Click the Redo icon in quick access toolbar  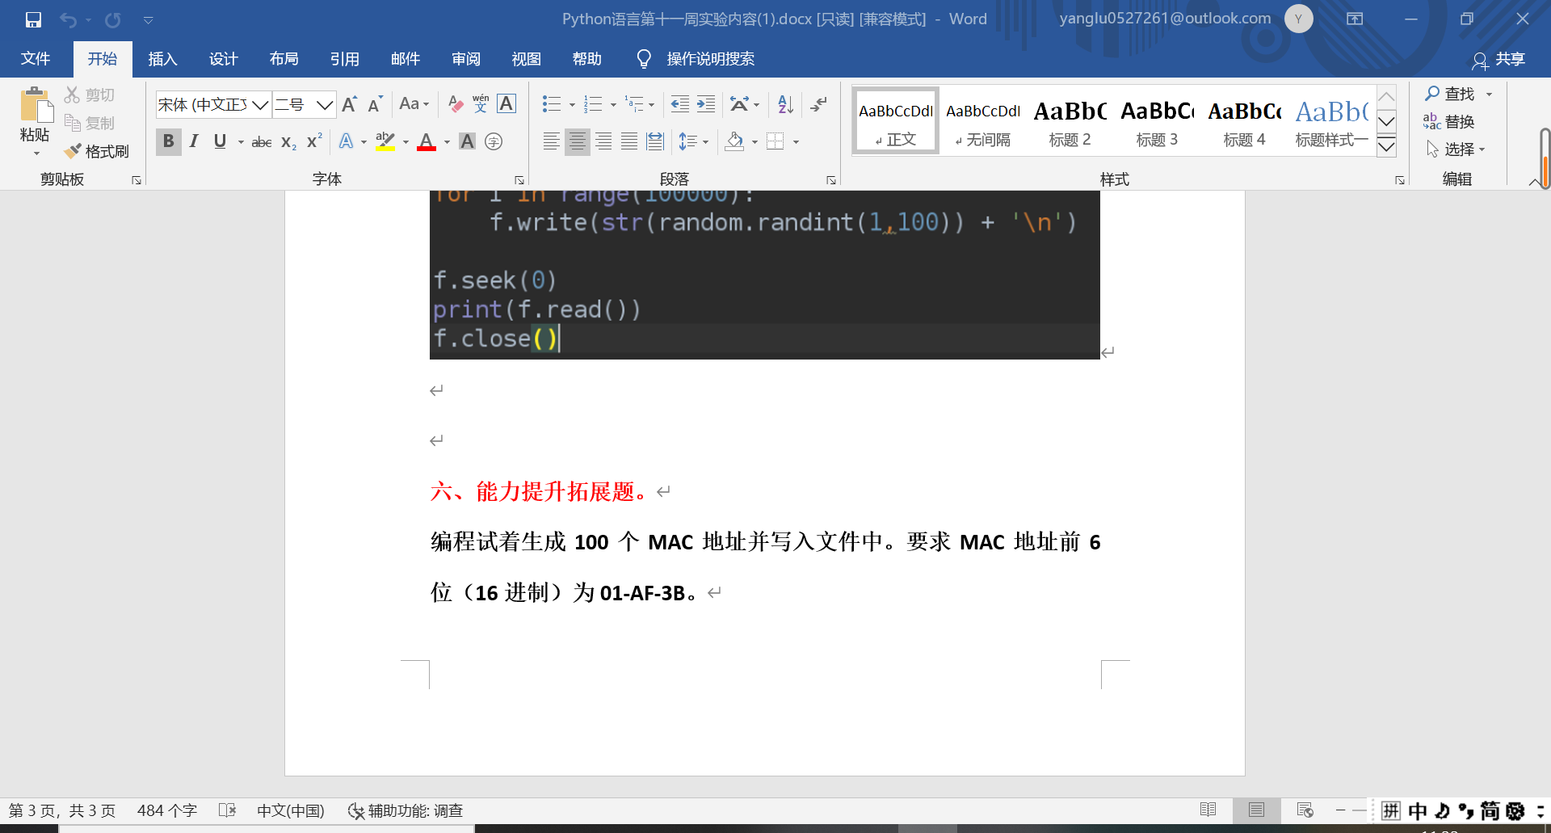[x=113, y=19]
